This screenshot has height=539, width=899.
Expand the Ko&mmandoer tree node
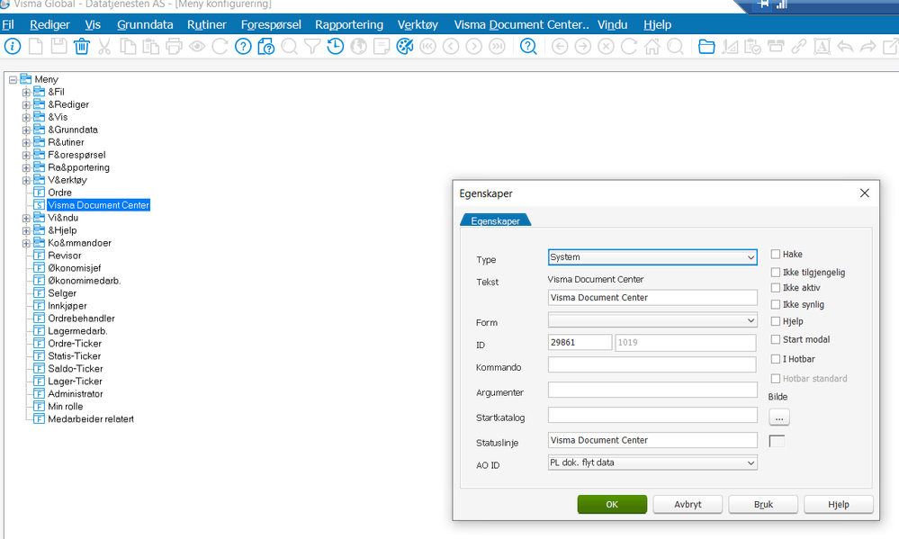click(x=26, y=244)
